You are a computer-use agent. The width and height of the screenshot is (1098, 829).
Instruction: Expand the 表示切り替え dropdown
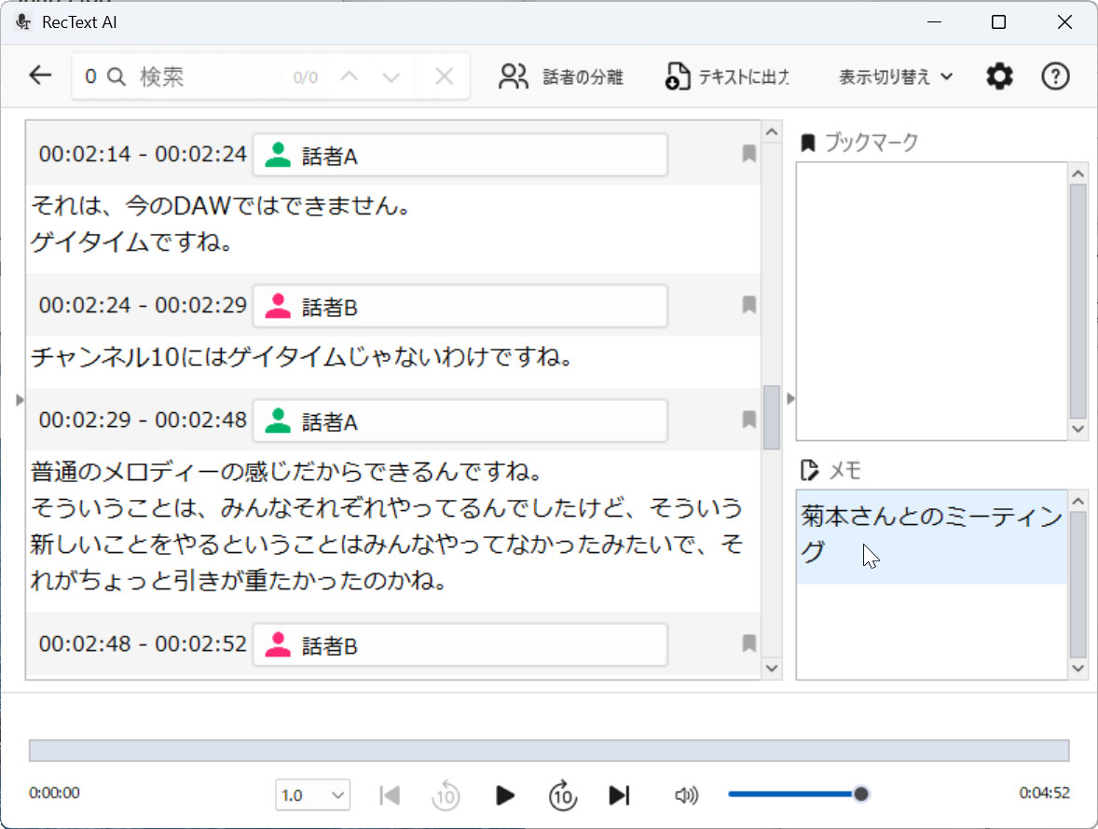pyautogui.click(x=896, y=76)
